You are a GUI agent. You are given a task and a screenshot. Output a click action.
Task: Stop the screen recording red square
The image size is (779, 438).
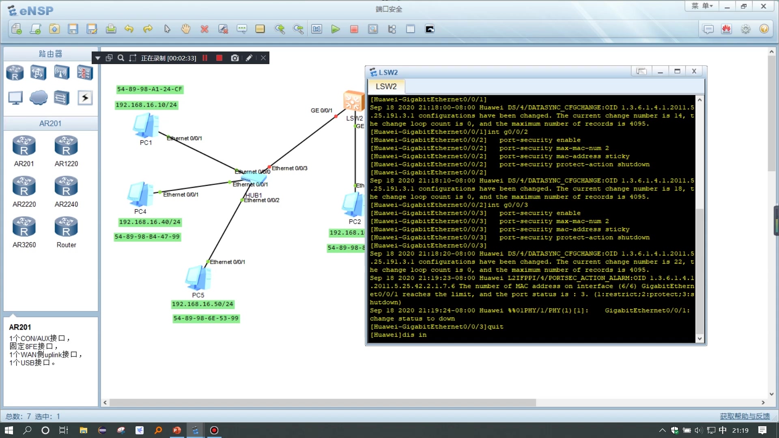[x=219, y=58]
